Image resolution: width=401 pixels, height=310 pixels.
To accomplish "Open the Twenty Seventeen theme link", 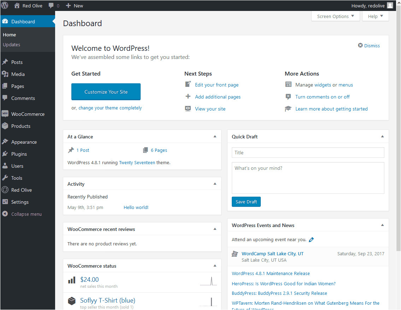I will 137,162.
